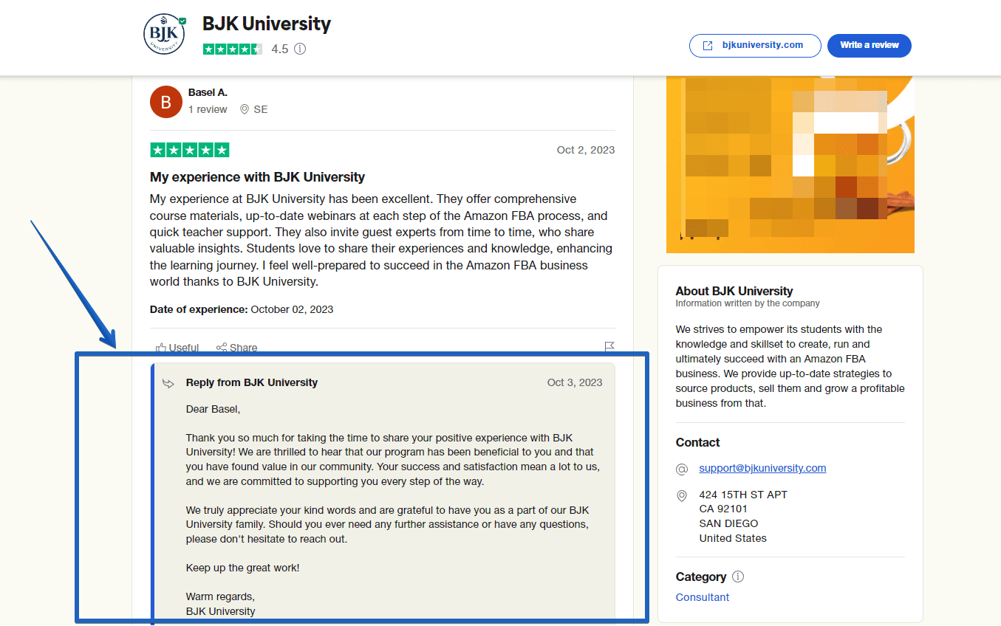Open the Basel A. reviewer profile name
Screen dimensions: 1001x626
pos(208,92)
